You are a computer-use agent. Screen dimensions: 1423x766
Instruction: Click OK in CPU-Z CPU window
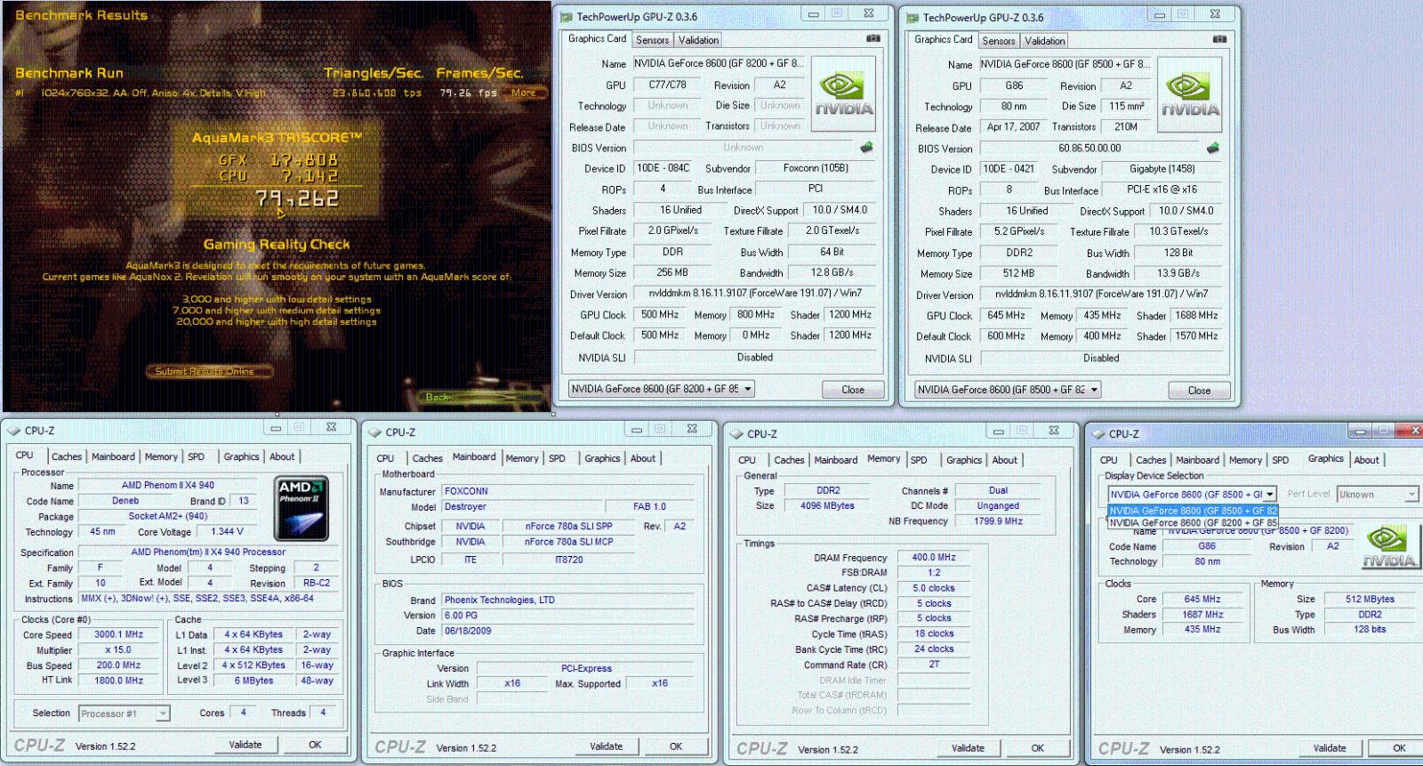tap(315, 745)
